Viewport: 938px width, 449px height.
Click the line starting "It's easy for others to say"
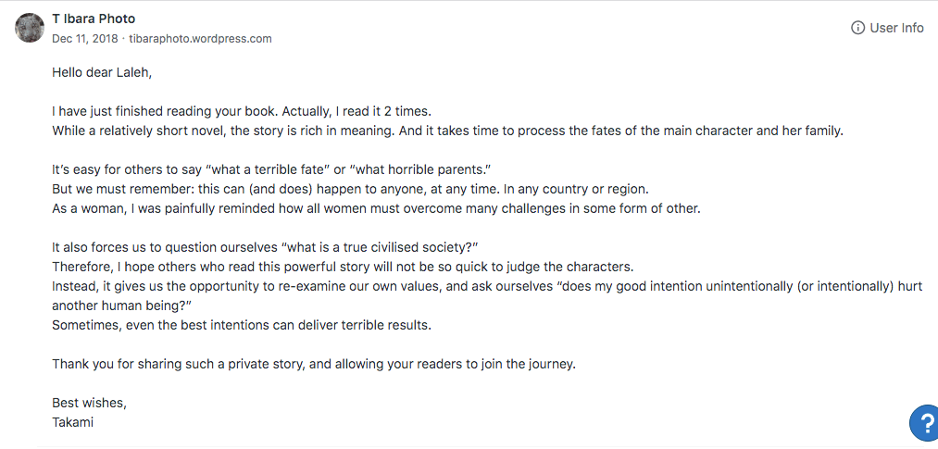point(270,169)
